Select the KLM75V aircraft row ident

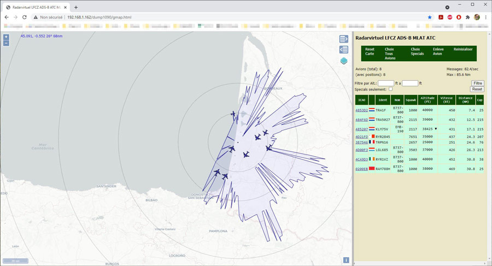pyautogui.click(x=382, y=129)
